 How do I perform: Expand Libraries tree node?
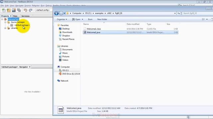click(x=5, y=28)
